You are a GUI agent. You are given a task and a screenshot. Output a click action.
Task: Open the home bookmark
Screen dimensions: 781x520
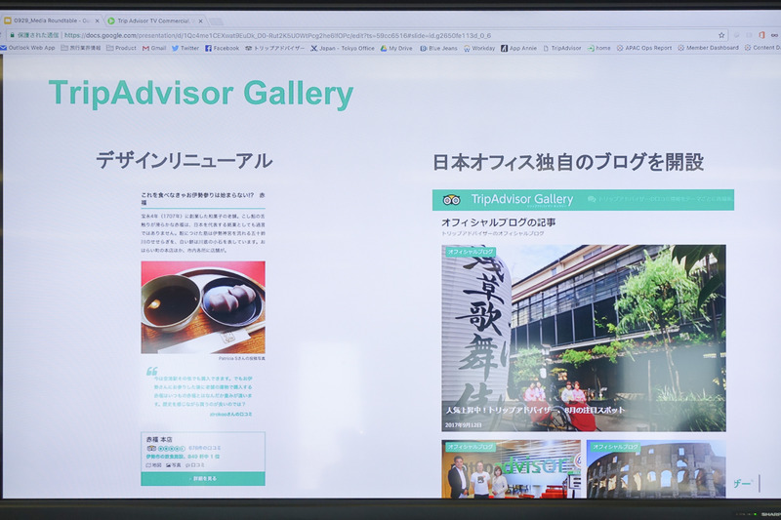598,48
